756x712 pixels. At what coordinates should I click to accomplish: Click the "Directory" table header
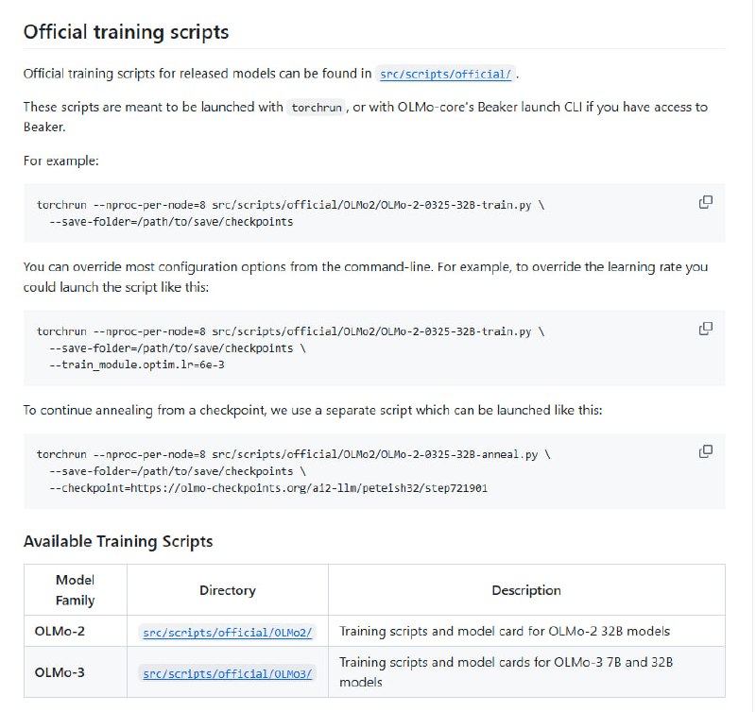click(x=227, y=590)
